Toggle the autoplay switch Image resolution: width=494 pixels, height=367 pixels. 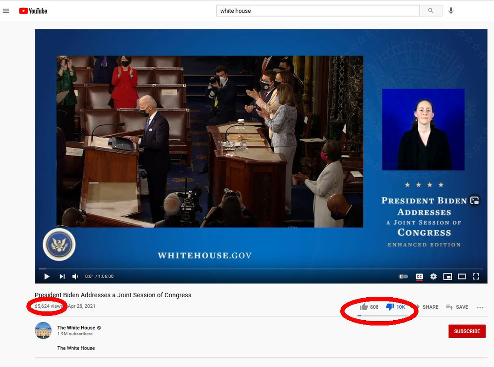point(403,276)
